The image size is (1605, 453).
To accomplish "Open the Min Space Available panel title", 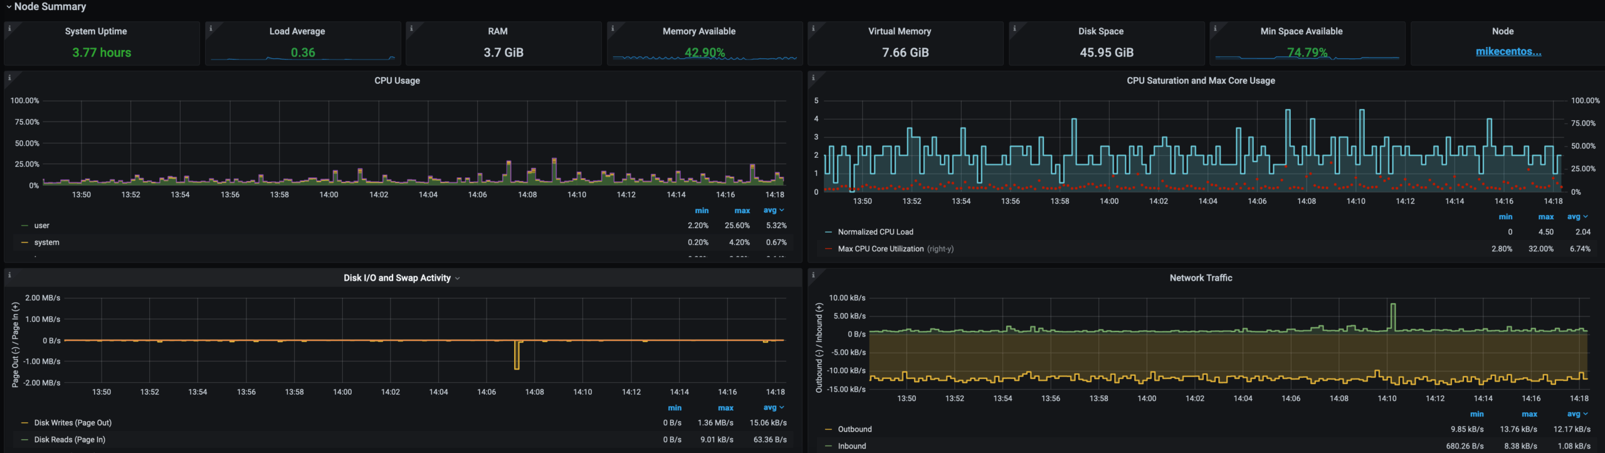I will point(1302,31).
